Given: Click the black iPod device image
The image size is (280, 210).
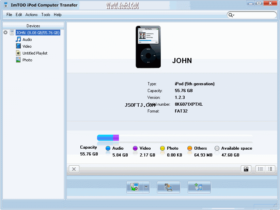Looking at the screenshot, I should [x=148, y=47].
